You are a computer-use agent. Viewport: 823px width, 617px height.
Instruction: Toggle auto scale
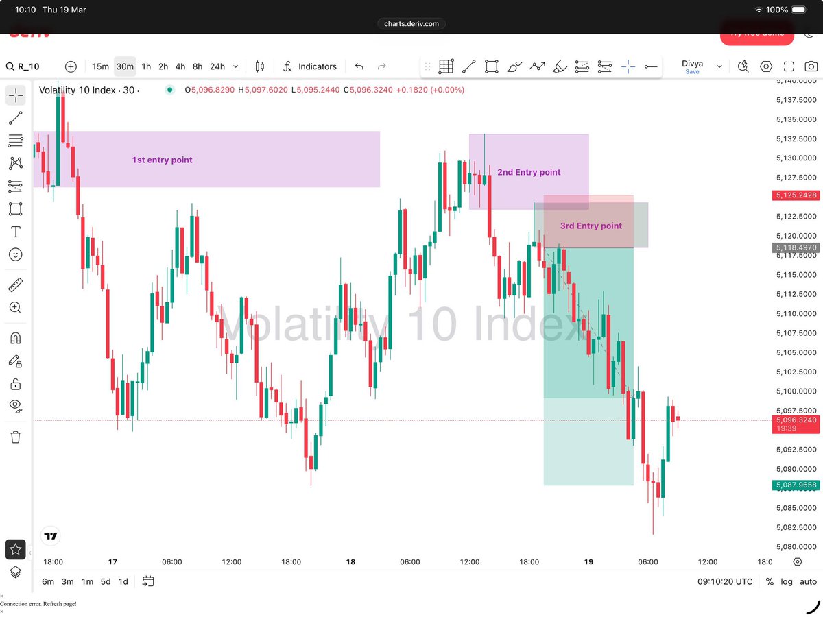point(809,581)
